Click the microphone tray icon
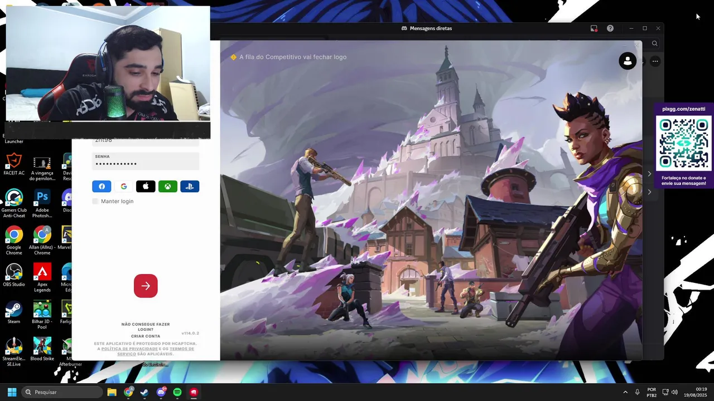The width and height of the screenshot is (714, 401). (638, 392)
